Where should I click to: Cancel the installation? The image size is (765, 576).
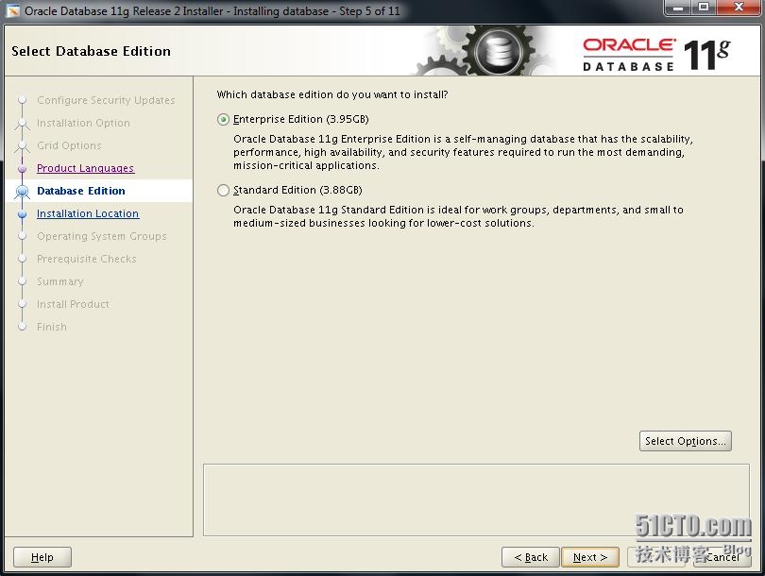click(722, 557)
